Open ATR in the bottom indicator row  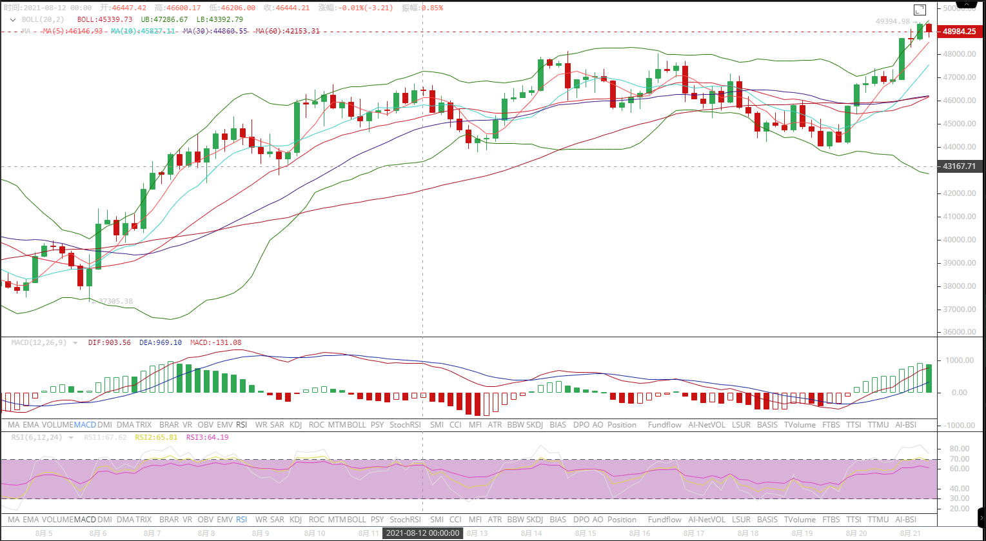pos(495,520)
